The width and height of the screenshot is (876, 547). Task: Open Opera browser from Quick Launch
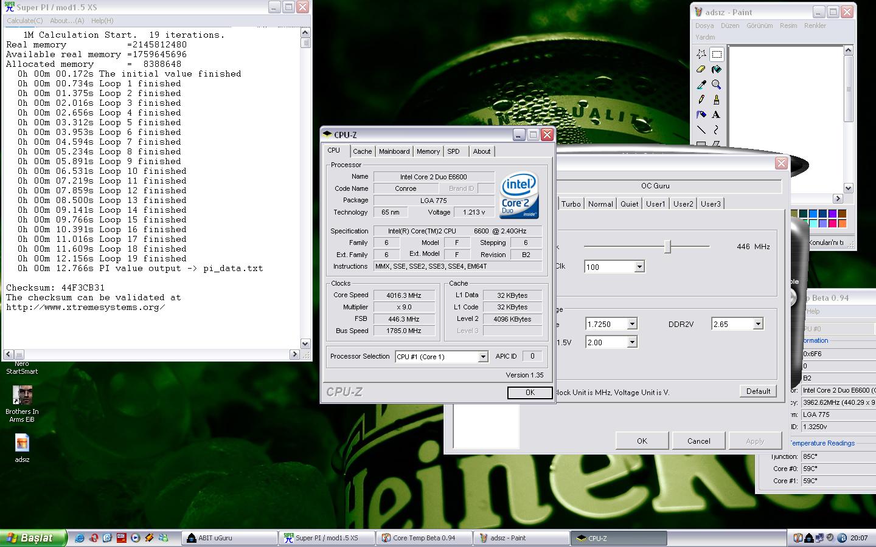coord(94,538)
